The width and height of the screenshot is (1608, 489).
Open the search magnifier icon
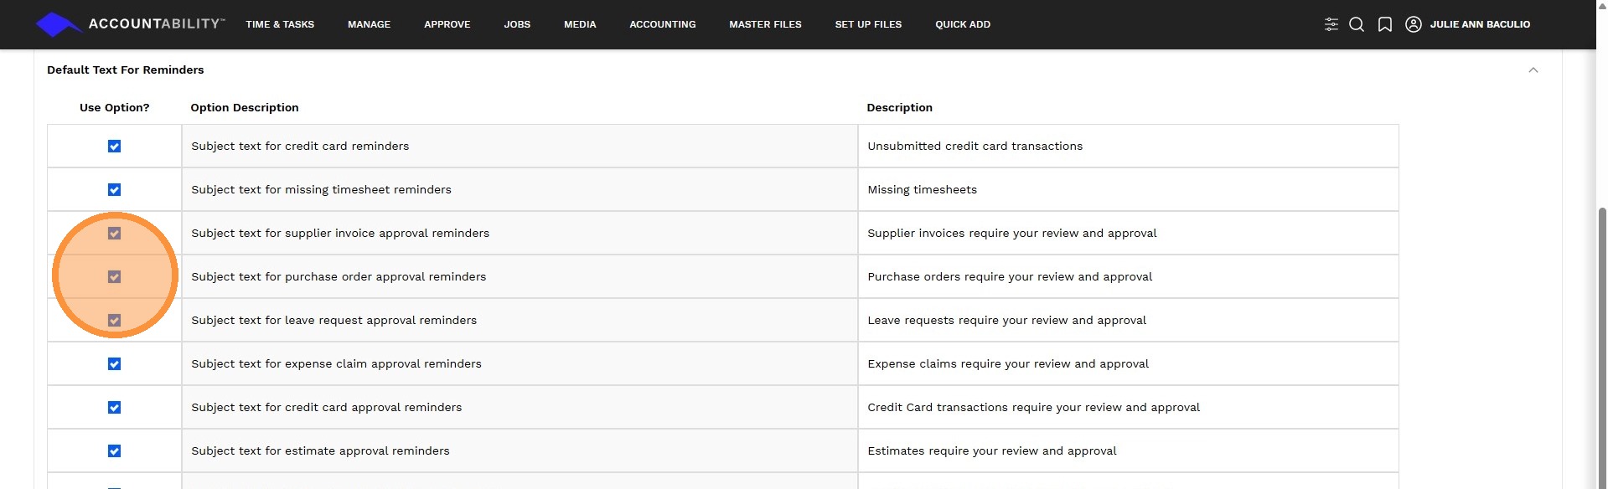pyautogui.click(x=1357, y=24)
